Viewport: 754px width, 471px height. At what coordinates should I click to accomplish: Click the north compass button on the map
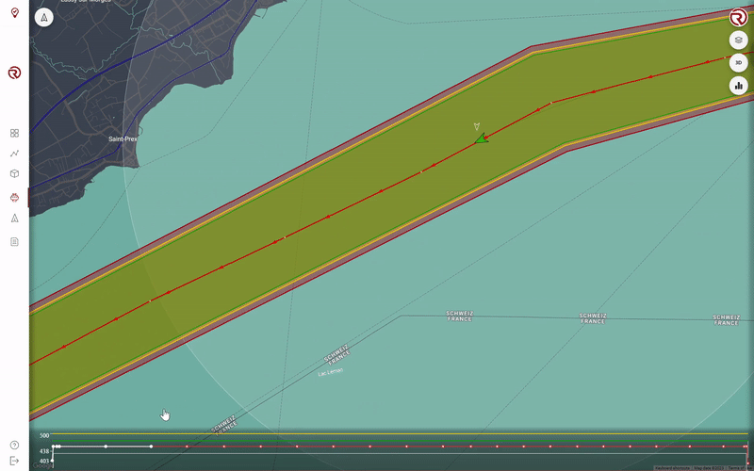tap(44, 18)
